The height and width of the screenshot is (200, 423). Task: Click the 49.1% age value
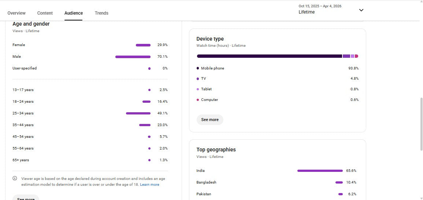coord(162,113)
